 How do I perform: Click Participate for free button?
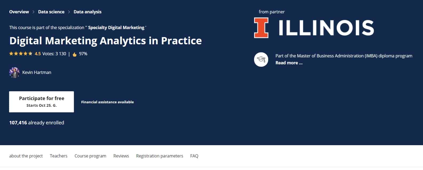42,102
